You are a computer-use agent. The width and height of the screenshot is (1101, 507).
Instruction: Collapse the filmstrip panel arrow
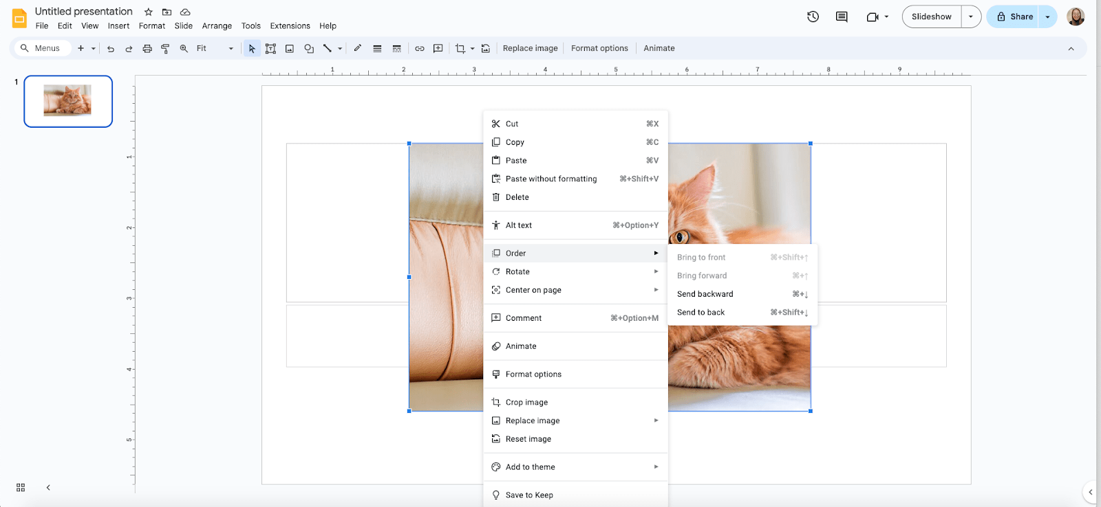pos(48,487)
